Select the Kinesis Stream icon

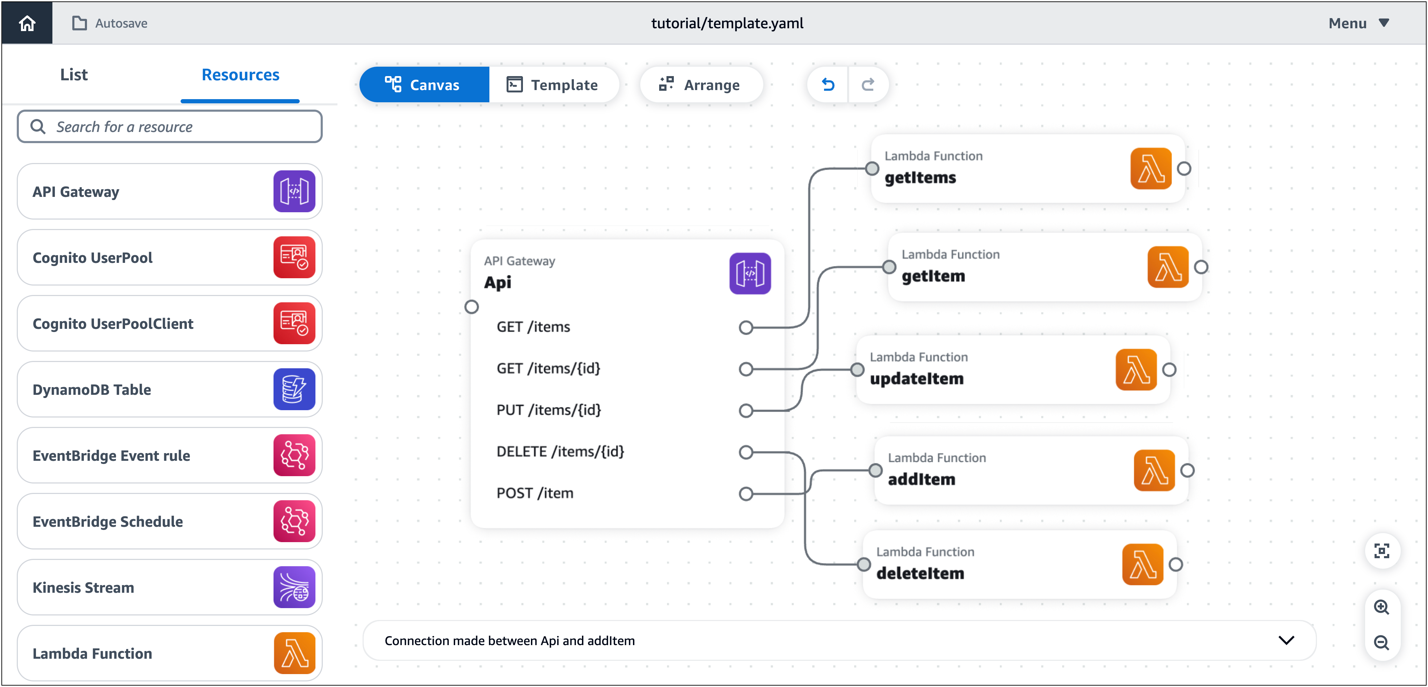tap(294, 587)
